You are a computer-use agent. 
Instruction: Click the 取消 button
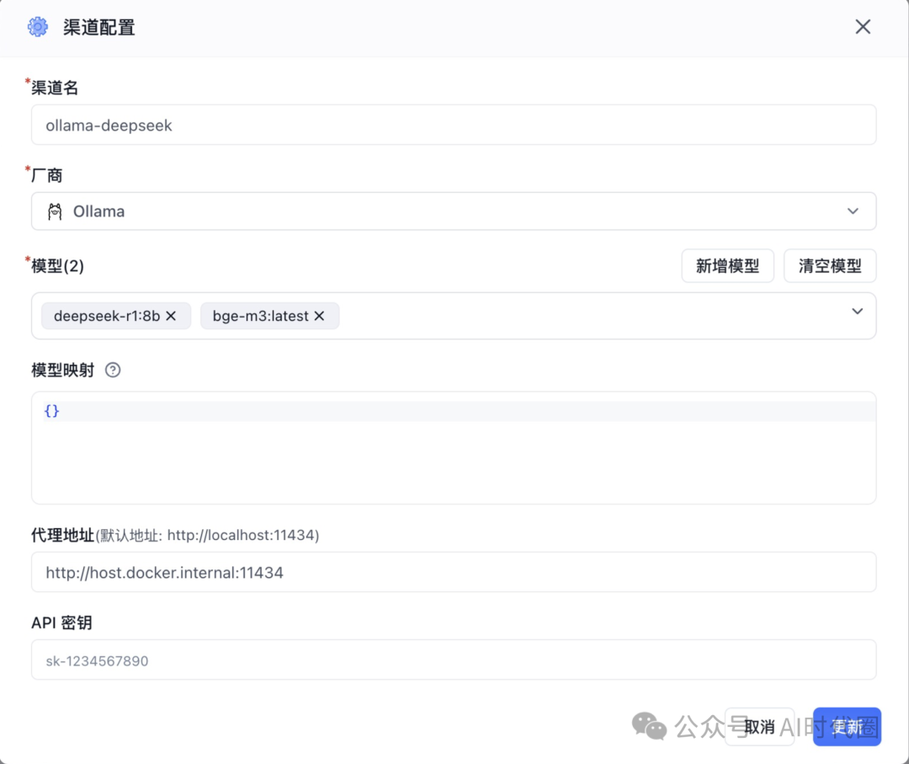pos(759,726)
